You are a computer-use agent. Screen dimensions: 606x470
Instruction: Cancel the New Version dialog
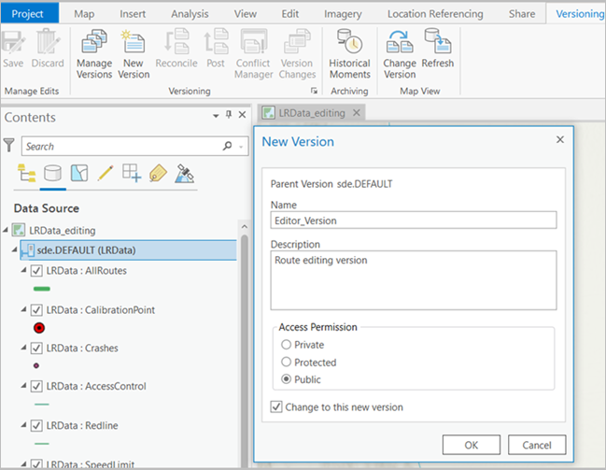pyautogui.click(x=537, y=445)
